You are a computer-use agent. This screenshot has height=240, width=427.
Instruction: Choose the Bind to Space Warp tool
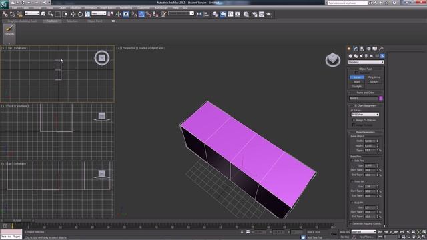coord(19,14)
